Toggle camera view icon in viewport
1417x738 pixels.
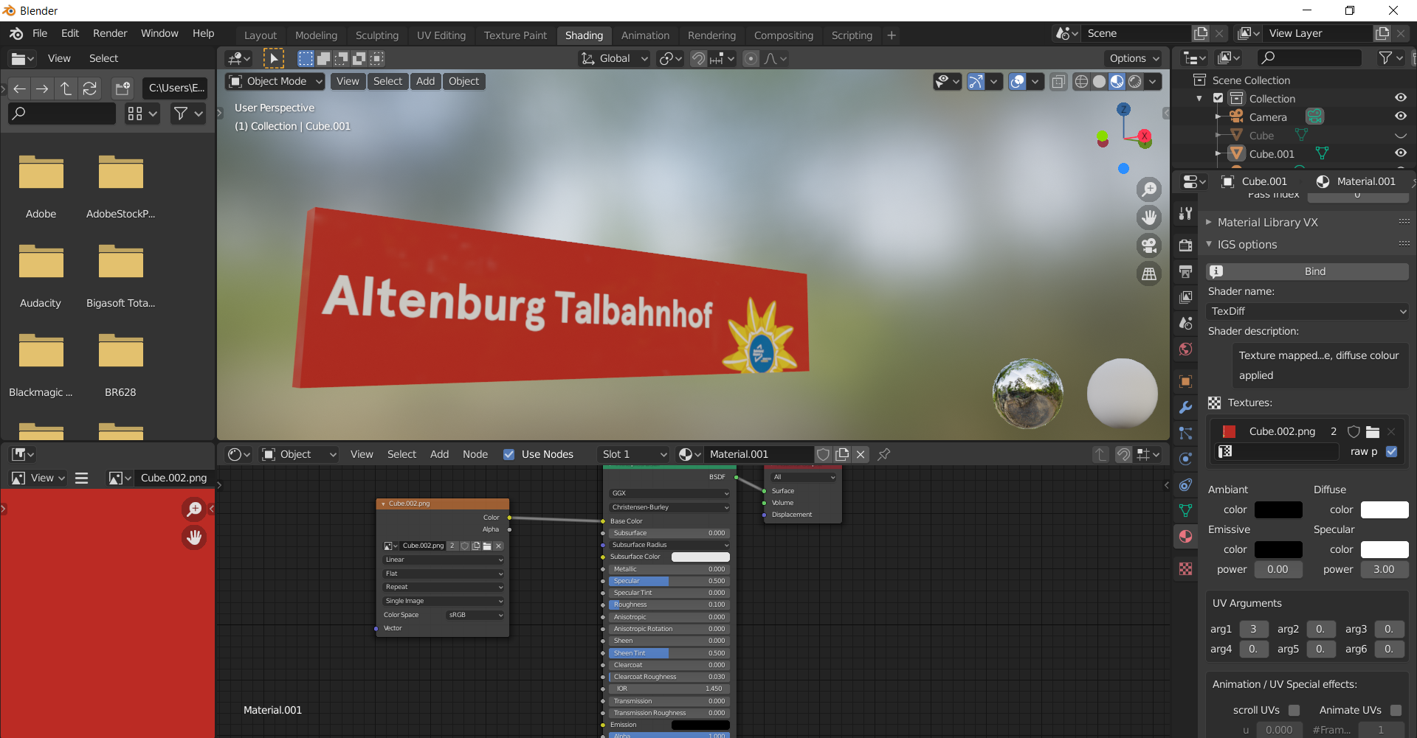click(1149, 246)
